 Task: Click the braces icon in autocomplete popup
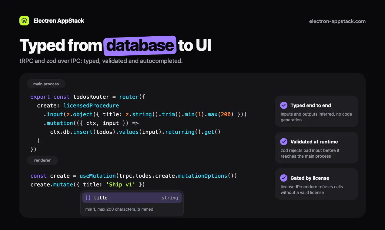88,198
